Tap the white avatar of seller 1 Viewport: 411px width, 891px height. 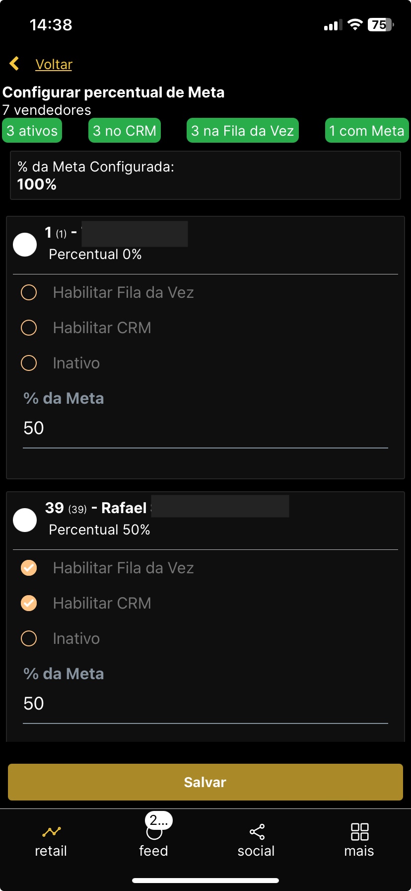point(25,245)
